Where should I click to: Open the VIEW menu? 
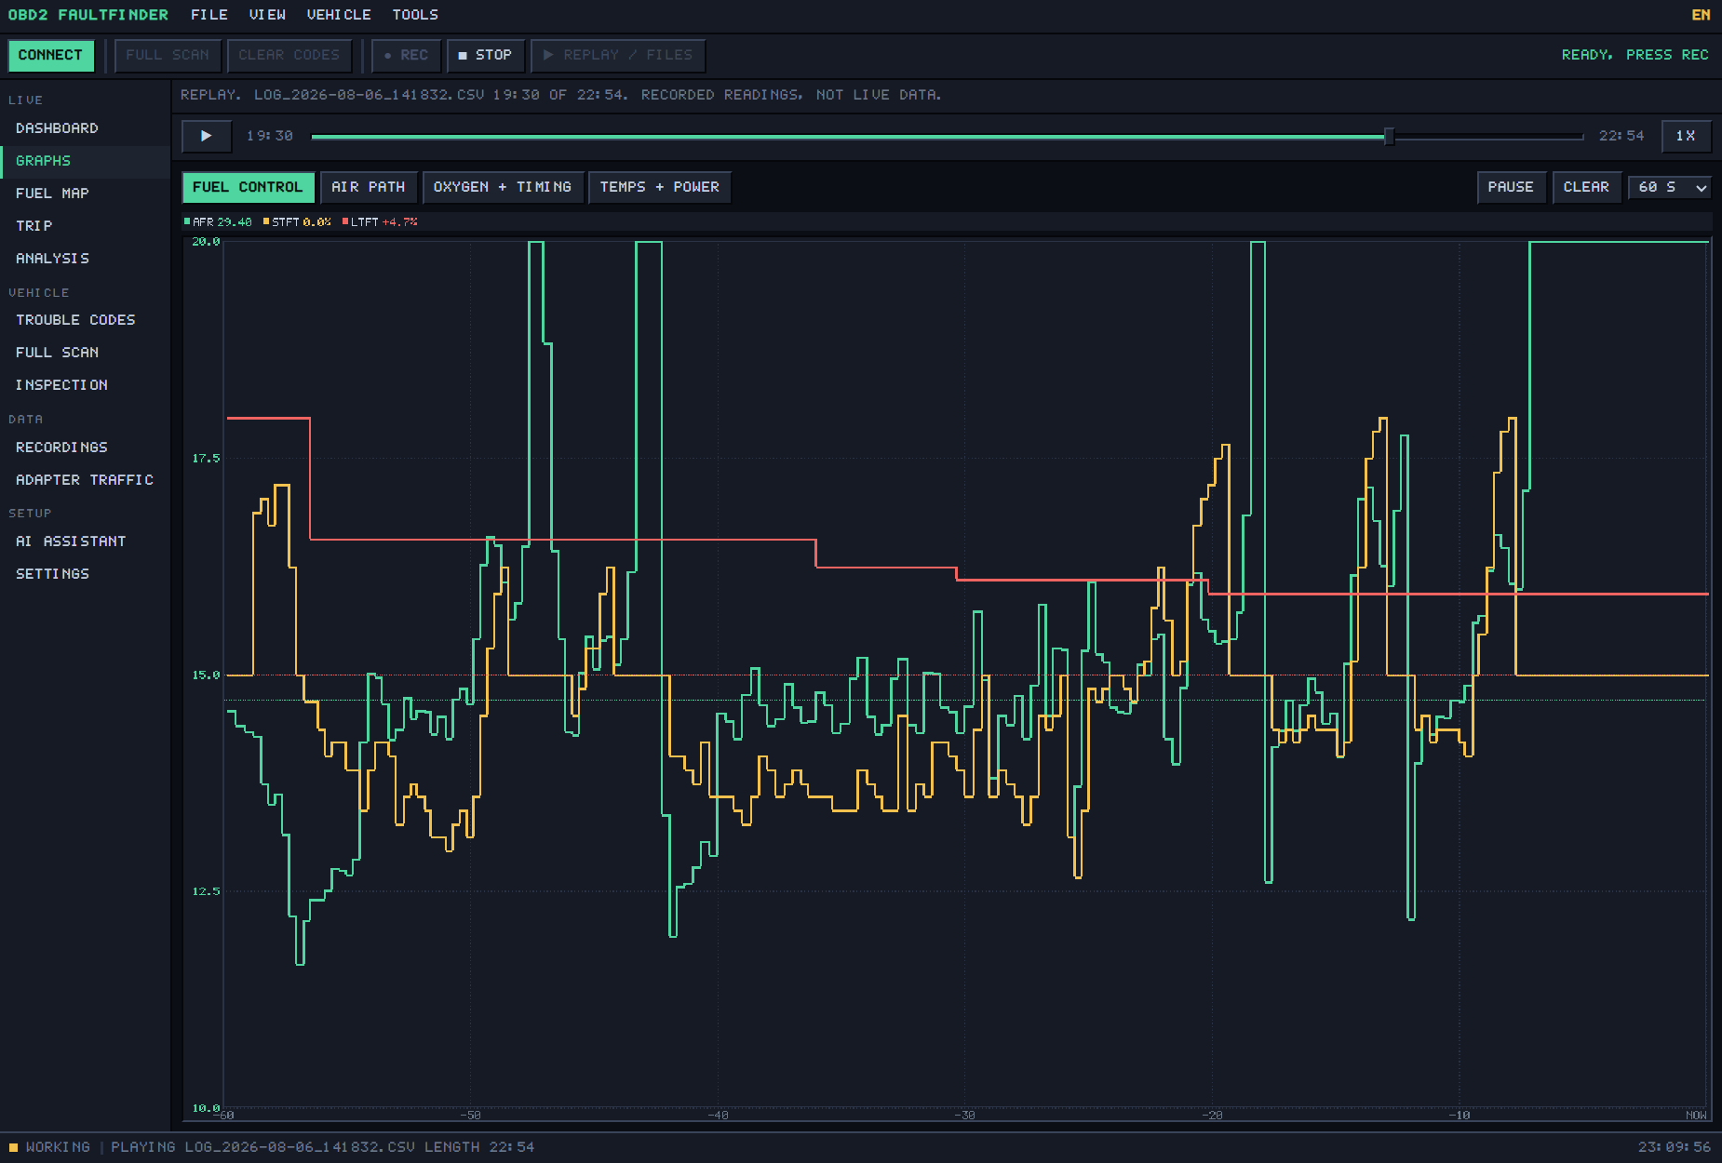[x=267, y=15]
